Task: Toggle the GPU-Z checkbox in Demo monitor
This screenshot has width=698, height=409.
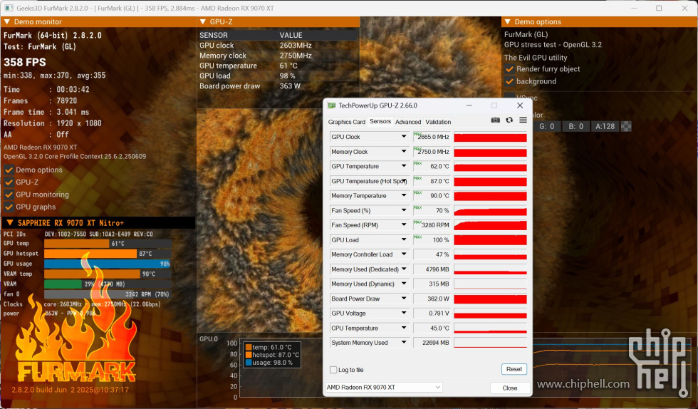Action: tap(9, 182)
